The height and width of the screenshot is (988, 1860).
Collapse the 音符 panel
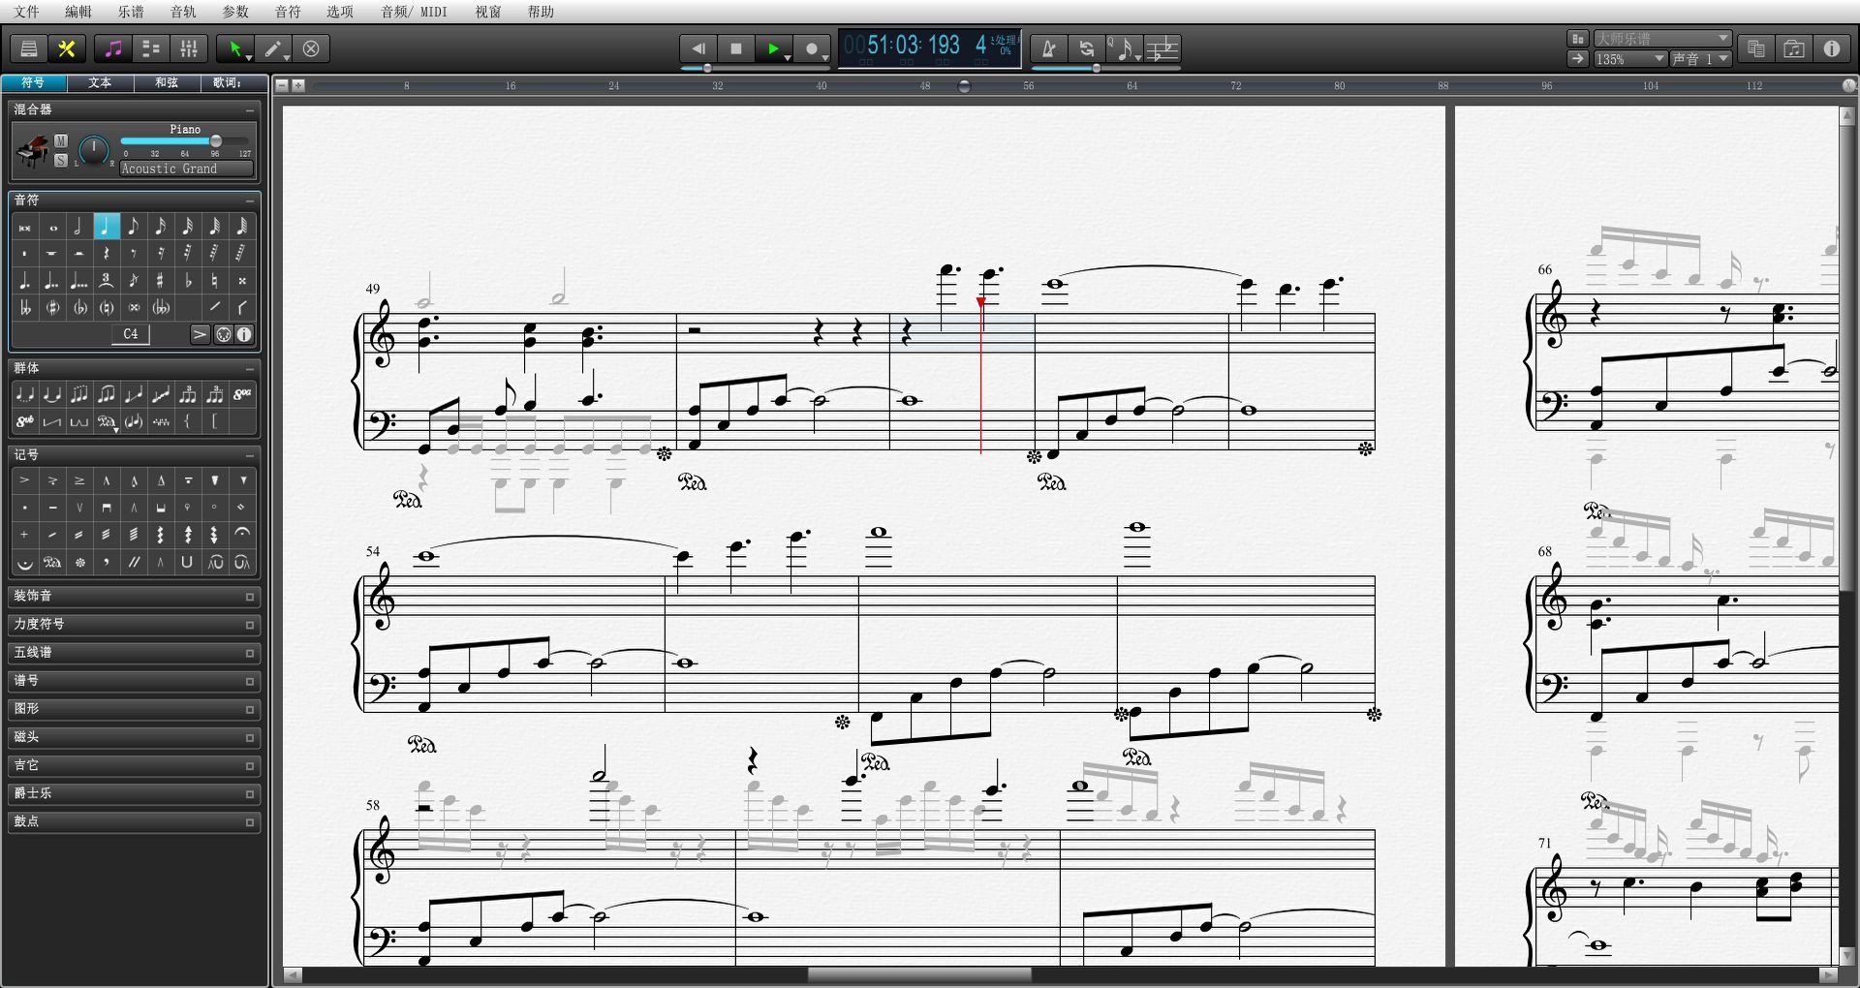tap(250, 201)
